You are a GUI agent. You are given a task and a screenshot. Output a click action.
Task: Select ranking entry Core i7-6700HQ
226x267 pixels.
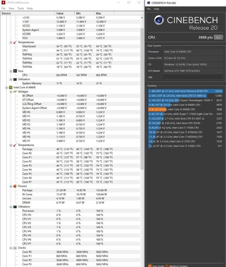pos(185,132)
